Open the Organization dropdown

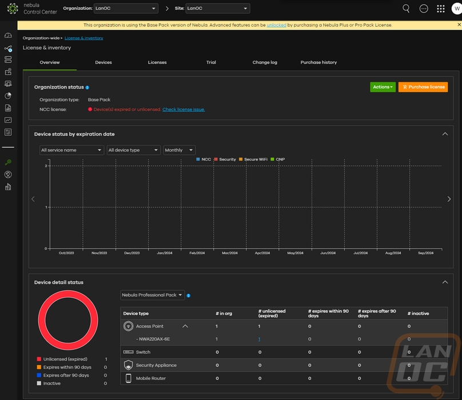pos(126,8)
